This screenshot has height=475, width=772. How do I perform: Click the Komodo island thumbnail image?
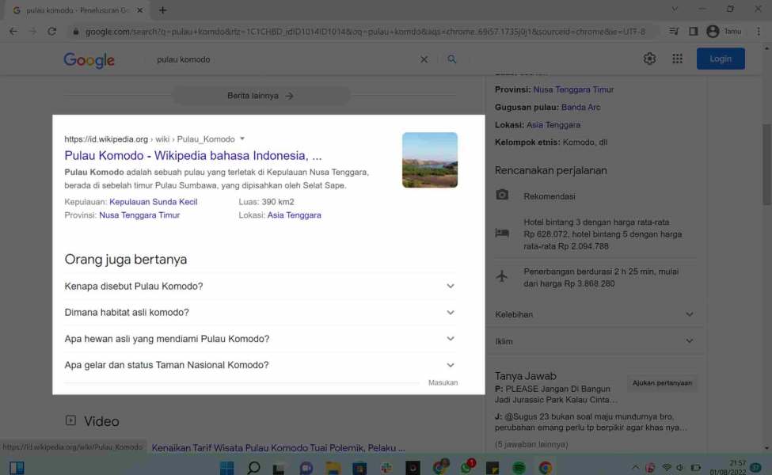pyautogui.click(x=430, y=160)
